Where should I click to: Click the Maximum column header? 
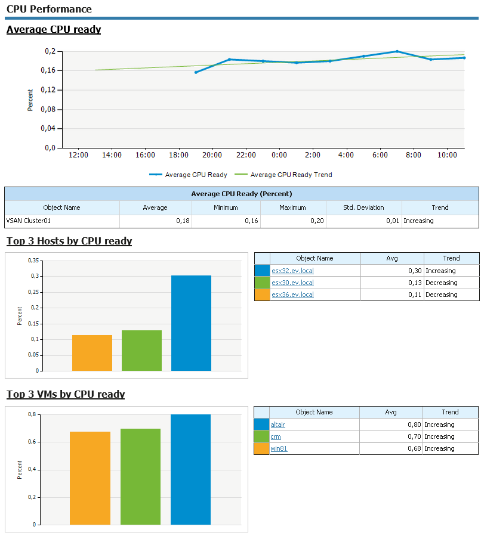293,207
